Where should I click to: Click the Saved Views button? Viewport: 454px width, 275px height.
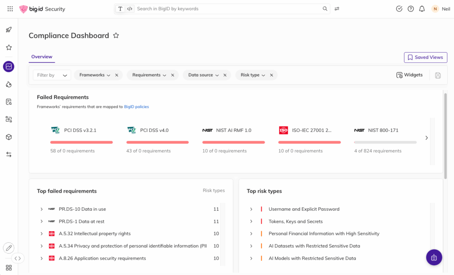pos(425,58)
